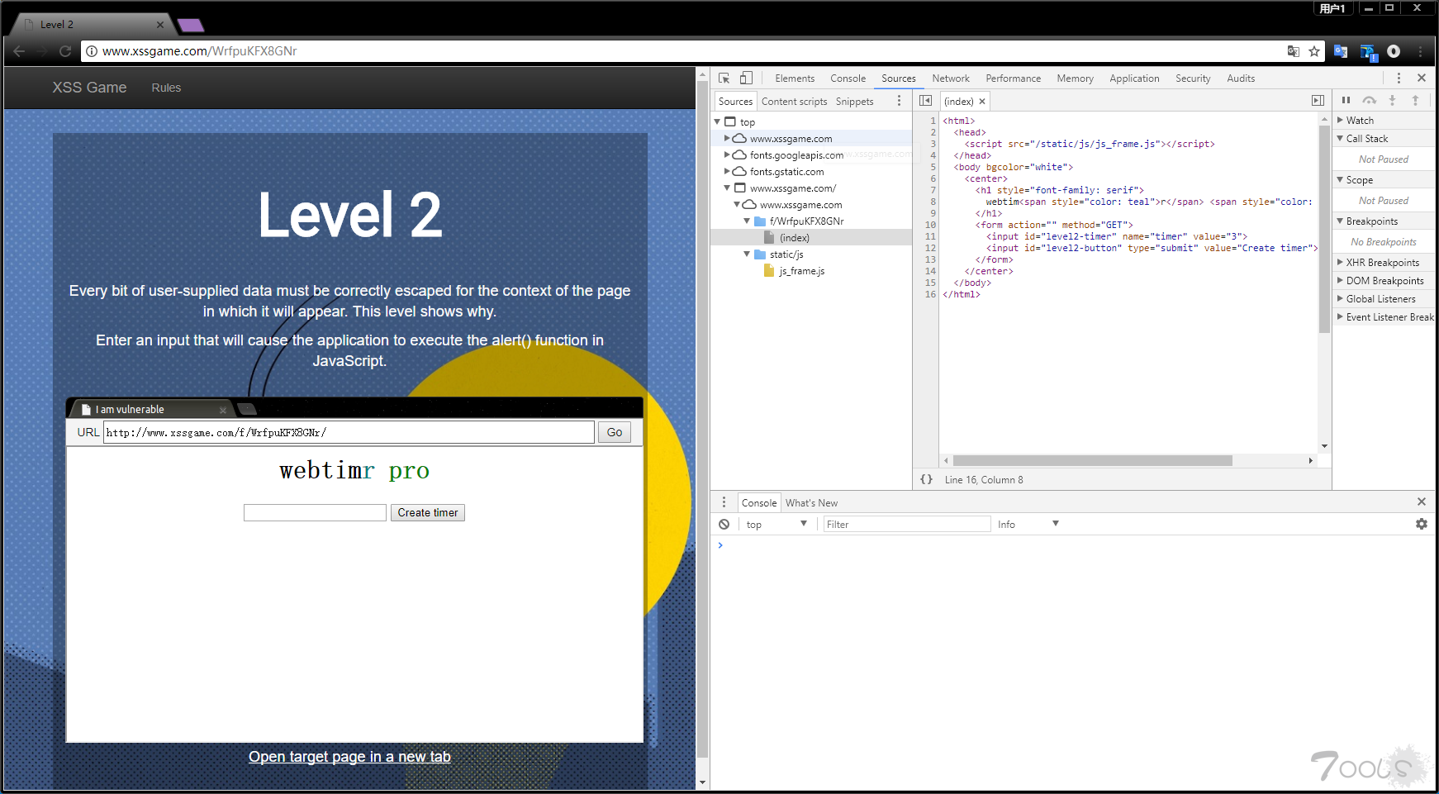Pretty print the source with braces icon
The height and width of the screenshot is (794, 1439).
[927, 479]
